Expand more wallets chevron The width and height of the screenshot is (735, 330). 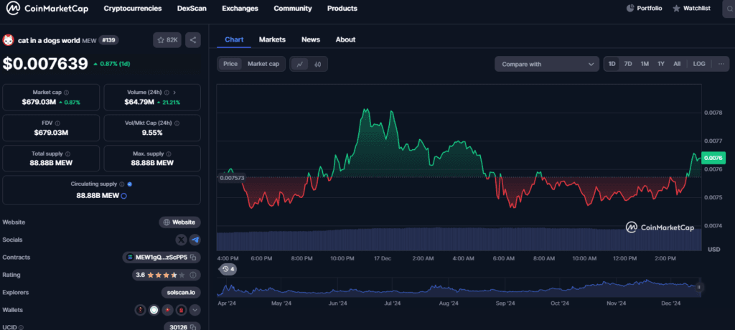195,310
